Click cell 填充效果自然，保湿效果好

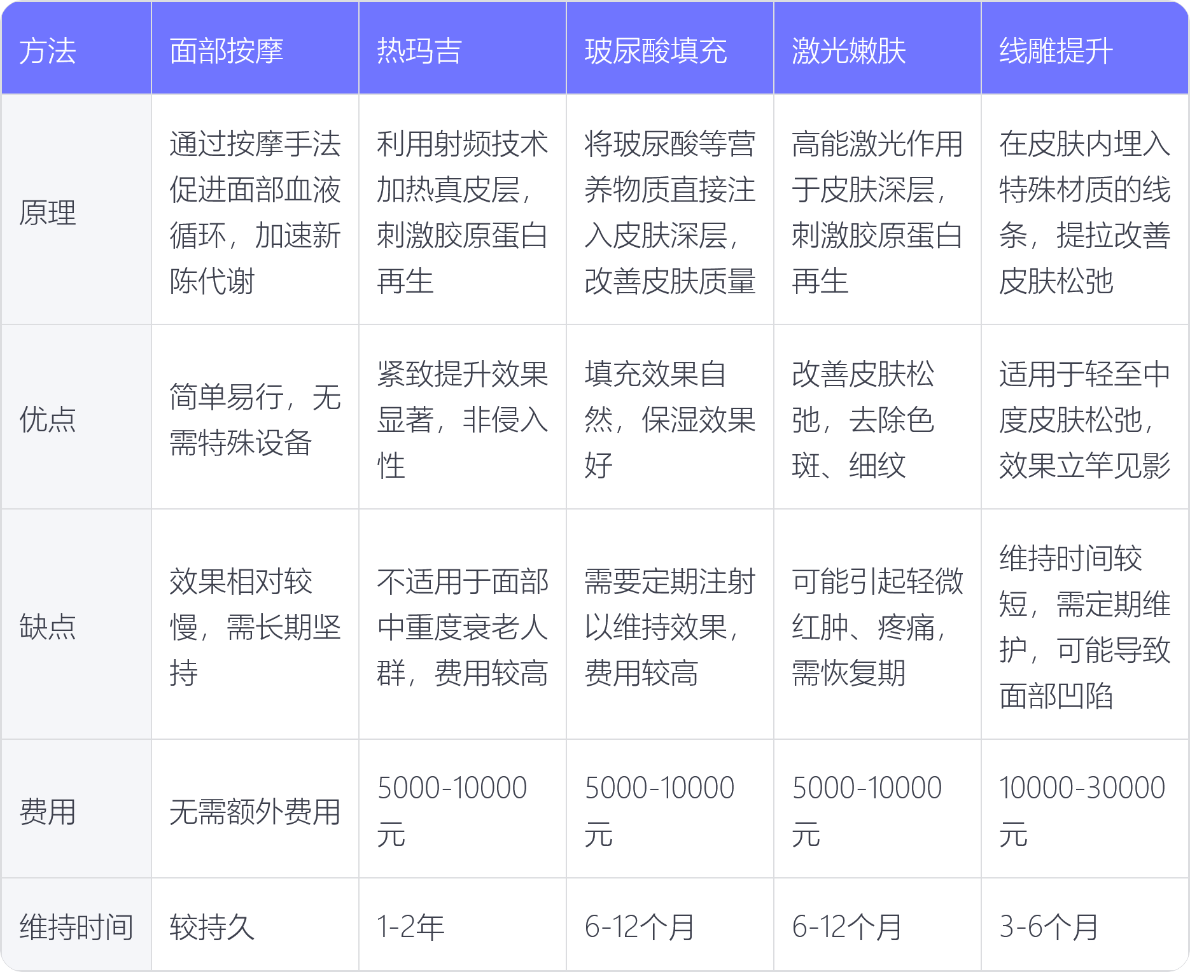(x=670, y=417)
